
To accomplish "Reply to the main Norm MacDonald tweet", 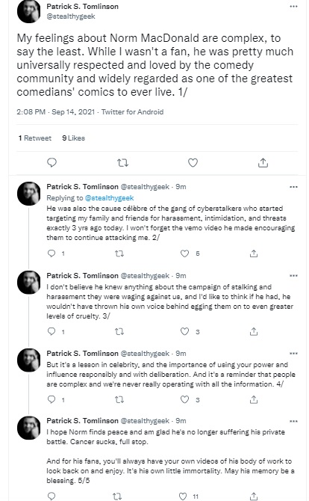I will [x=51, y=162].
